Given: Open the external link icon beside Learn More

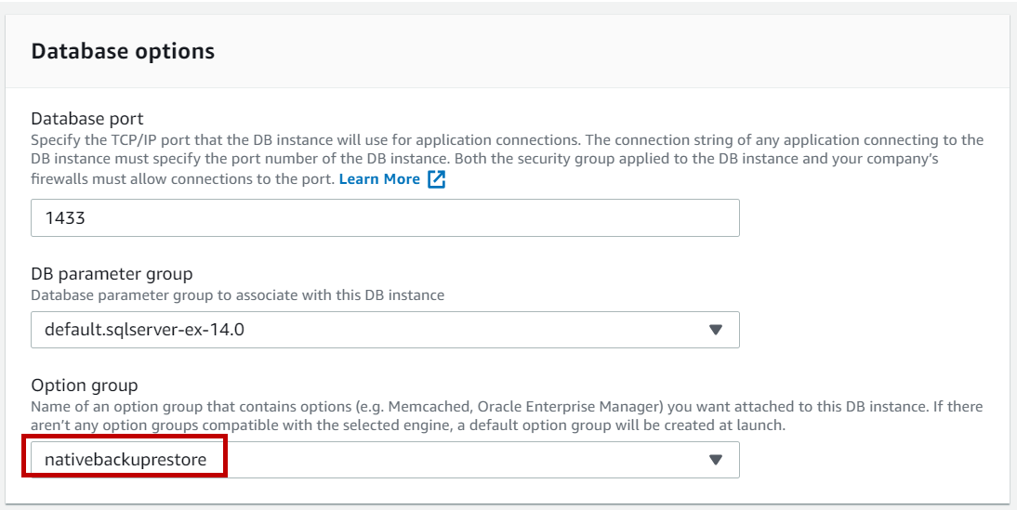Looking at the screenshot, I should coord(436,179).
